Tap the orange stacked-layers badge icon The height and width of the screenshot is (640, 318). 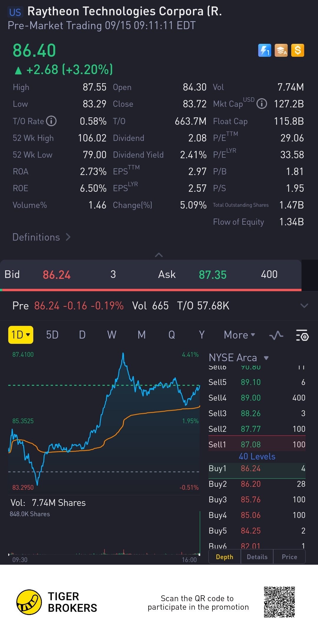pos(281,50)
